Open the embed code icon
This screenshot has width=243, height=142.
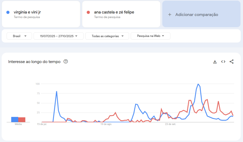pyautogui.click(x=223, y=62)
